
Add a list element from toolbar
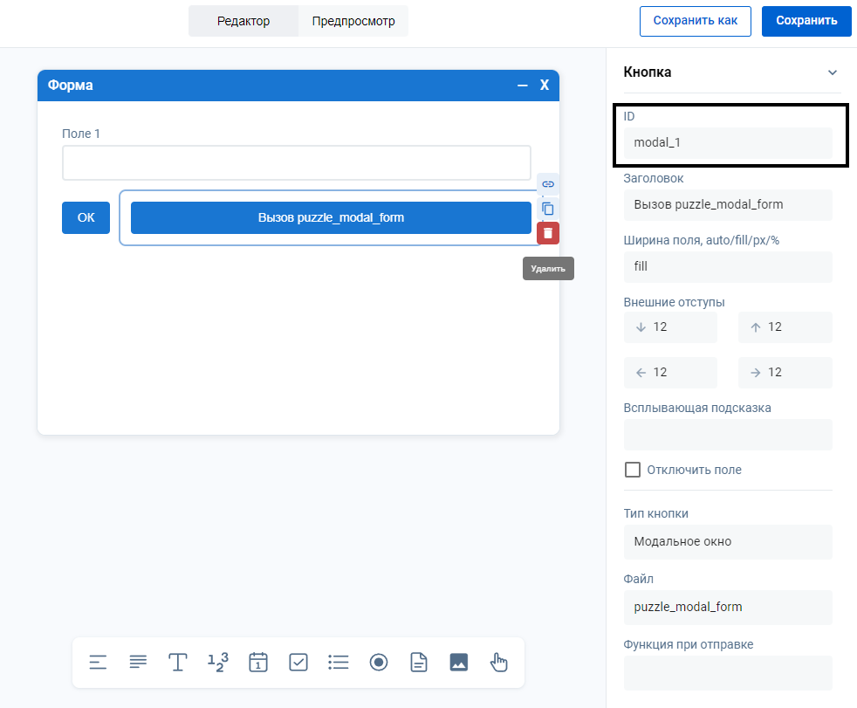click(x=339, y=663)
